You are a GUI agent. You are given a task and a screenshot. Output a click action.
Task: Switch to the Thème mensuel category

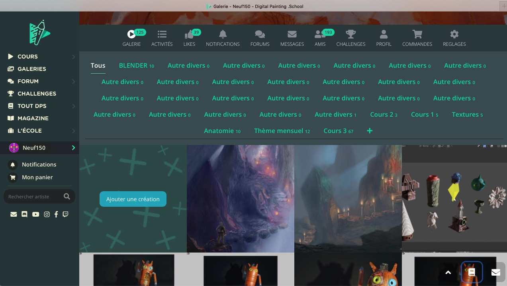pyautogui.click(x=279, y=131)
